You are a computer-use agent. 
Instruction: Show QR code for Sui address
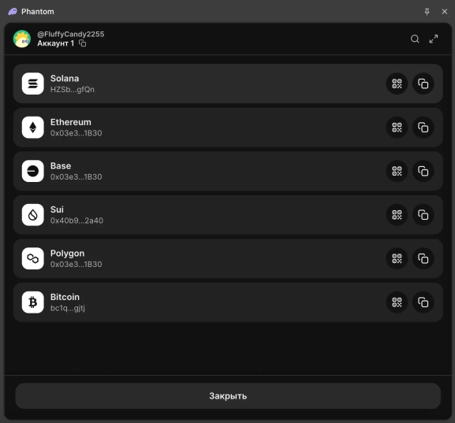tap(397, 215)
